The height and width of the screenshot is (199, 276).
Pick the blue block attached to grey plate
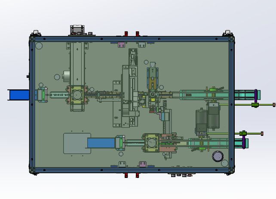click(101, 143)
